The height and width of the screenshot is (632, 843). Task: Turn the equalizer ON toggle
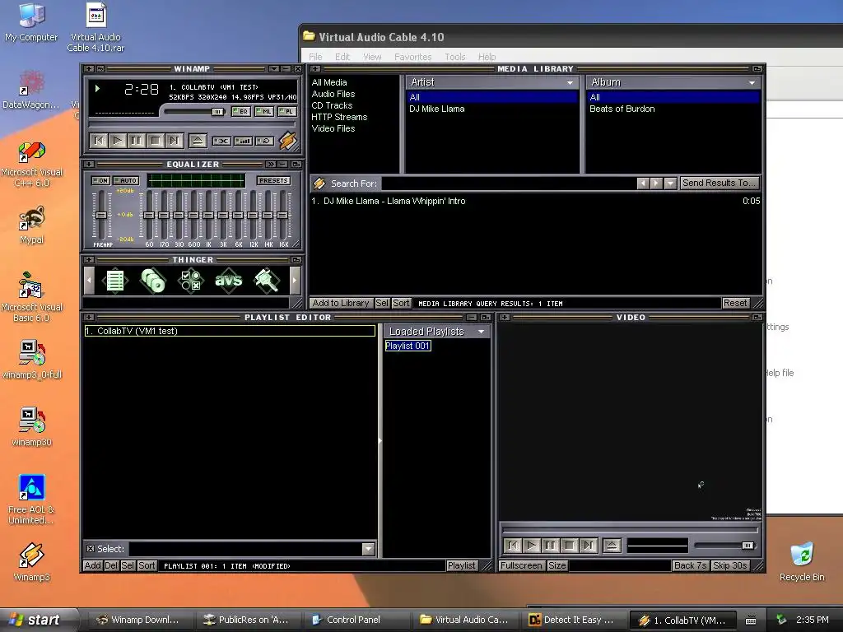pyautogui.click(x=100, y=180)
